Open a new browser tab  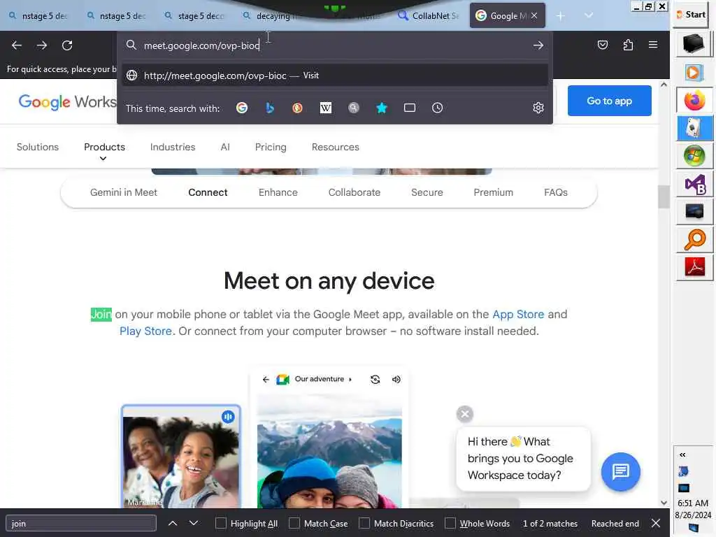561,15
